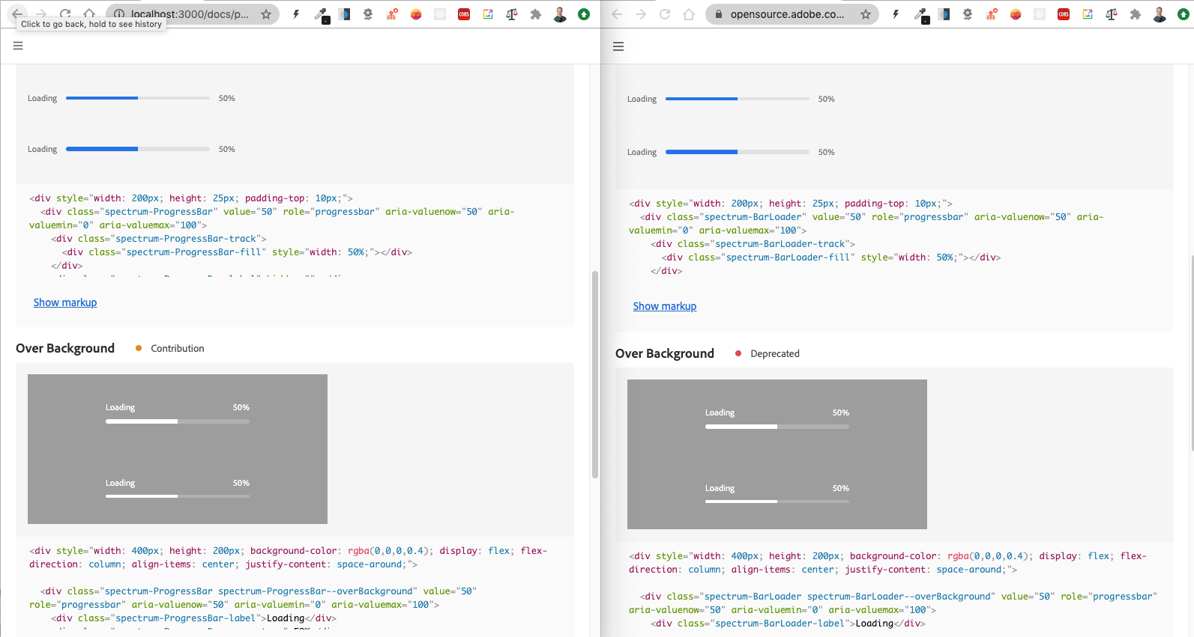
Task: Open the hamburger menu on the opensource.adobe page
Action: [x=618, y=46]
